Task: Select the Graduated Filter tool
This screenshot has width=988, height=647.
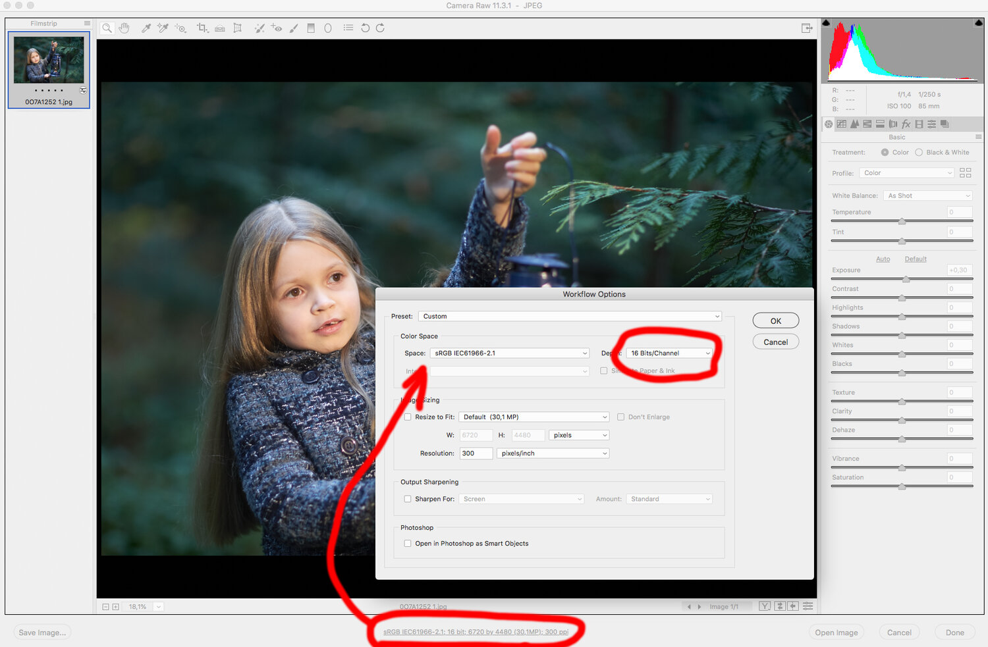Action: pyautogui.click(x=311, y=28)
